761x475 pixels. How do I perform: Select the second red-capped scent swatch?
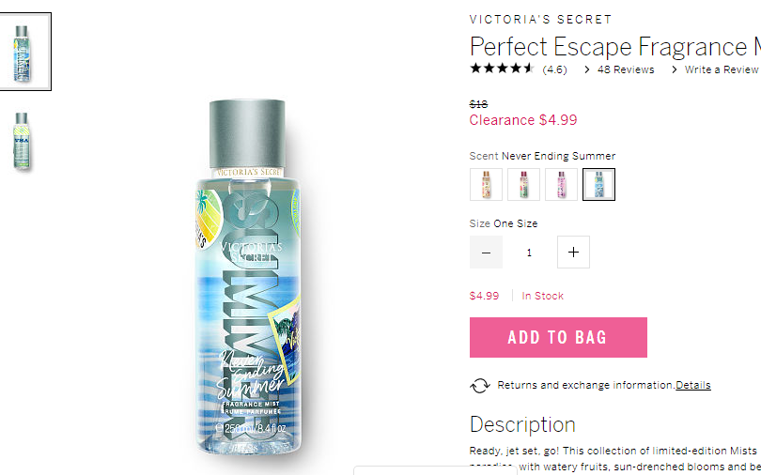point(523,184)
